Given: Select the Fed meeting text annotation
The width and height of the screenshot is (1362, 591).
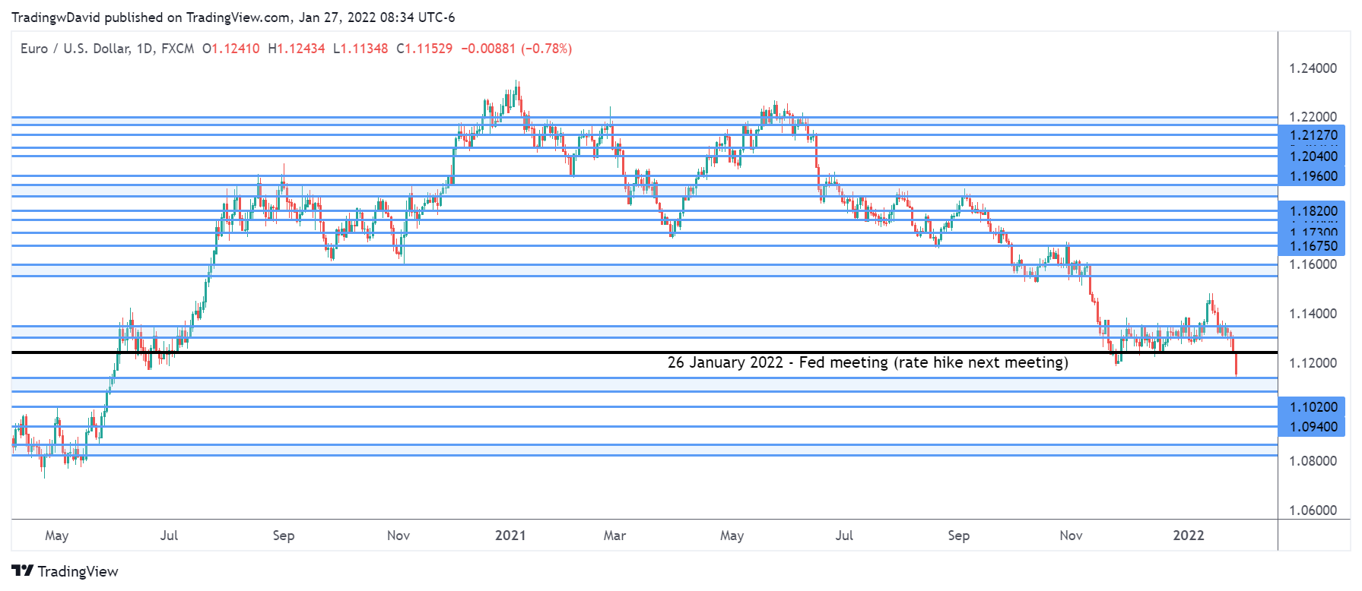Looking at the screenshot, I should tap(867, 362).
